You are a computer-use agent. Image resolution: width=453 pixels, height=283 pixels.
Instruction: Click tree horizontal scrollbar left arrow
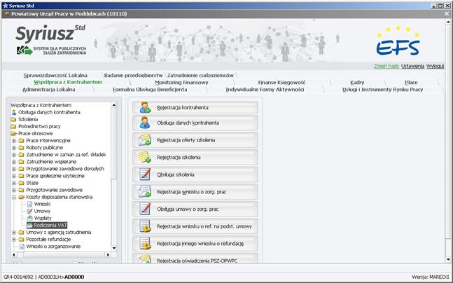click(13, 255)
